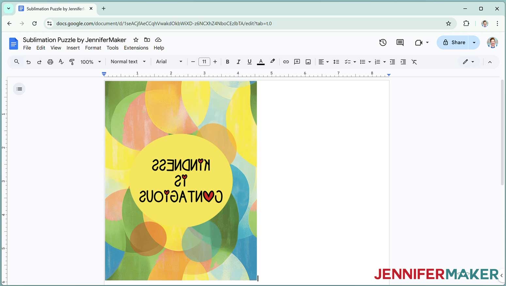The image size is (506, 286).
Task: Expand the checklist options arrow
Action: point(355,62)
